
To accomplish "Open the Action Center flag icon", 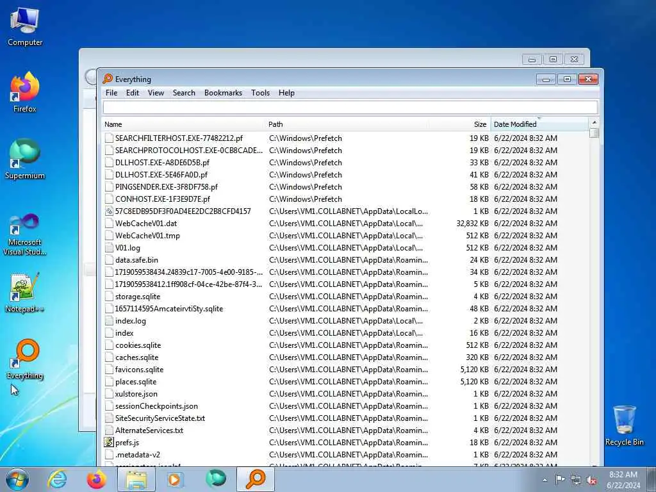I will [x=560, y=479].
